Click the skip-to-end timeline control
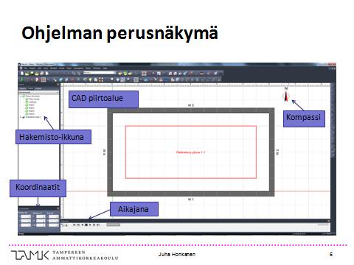 (98, 225)
